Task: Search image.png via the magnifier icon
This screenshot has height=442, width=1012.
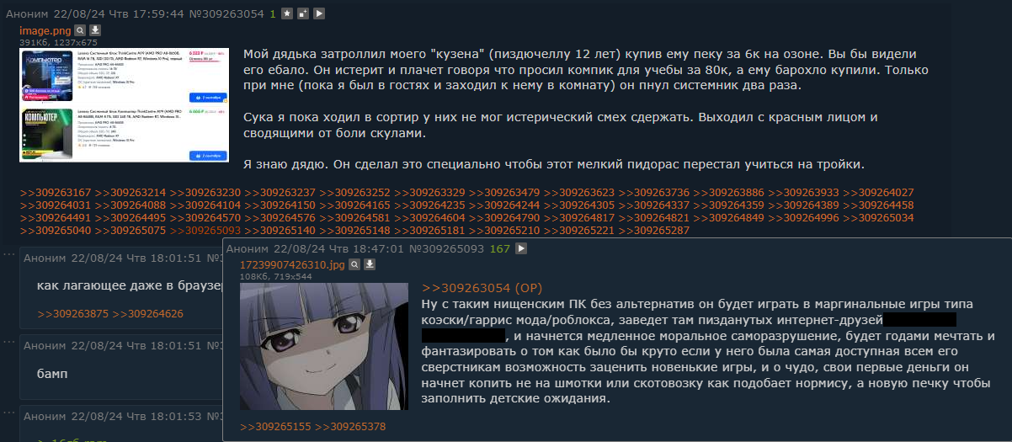Action: 81,30
